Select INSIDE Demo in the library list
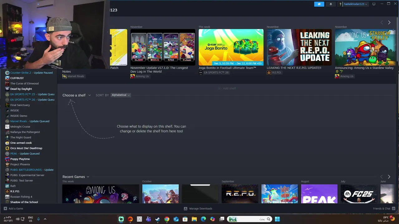The width and height of the screenshot is (399, 224). point(19,116)
